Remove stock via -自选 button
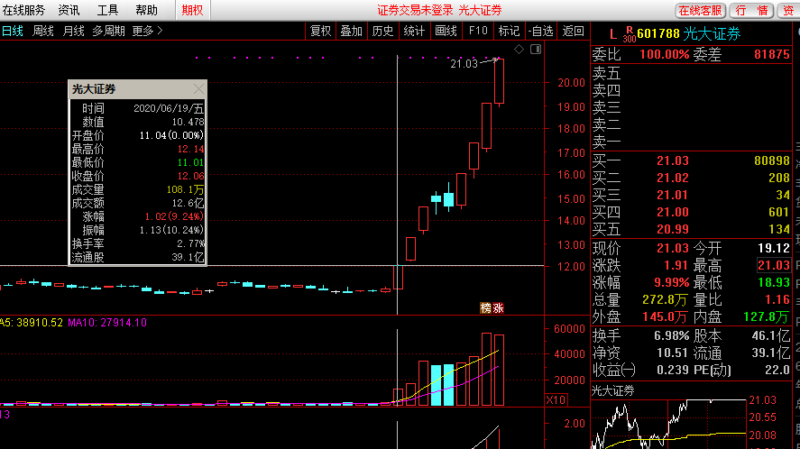Screen dimensions: 800x449 [541, 32]
